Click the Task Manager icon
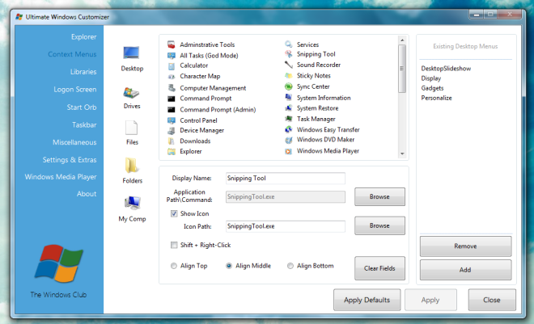Viewport: 534px width, 324px height. coord(289,119)
